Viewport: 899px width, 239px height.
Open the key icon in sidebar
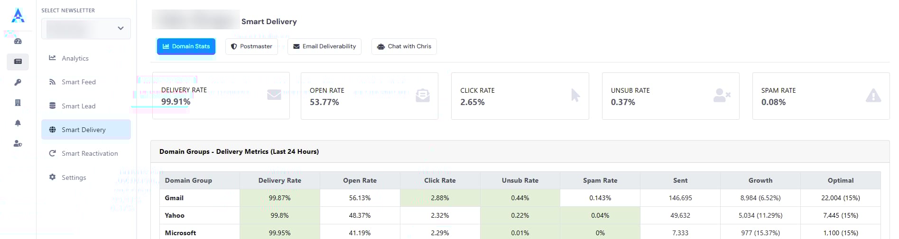tap(18, 82)
